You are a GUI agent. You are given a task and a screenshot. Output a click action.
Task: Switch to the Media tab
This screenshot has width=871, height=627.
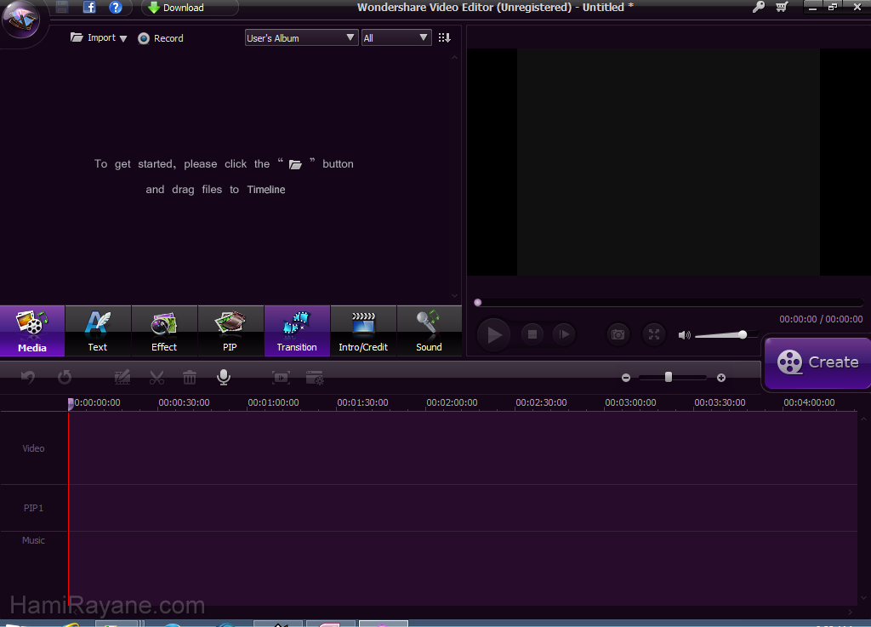[x=32, y=331]
